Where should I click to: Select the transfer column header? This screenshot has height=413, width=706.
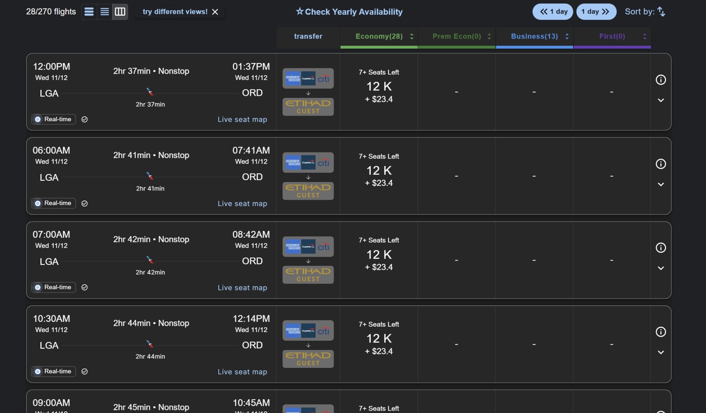pyautogui.click(x=308, y=37)
